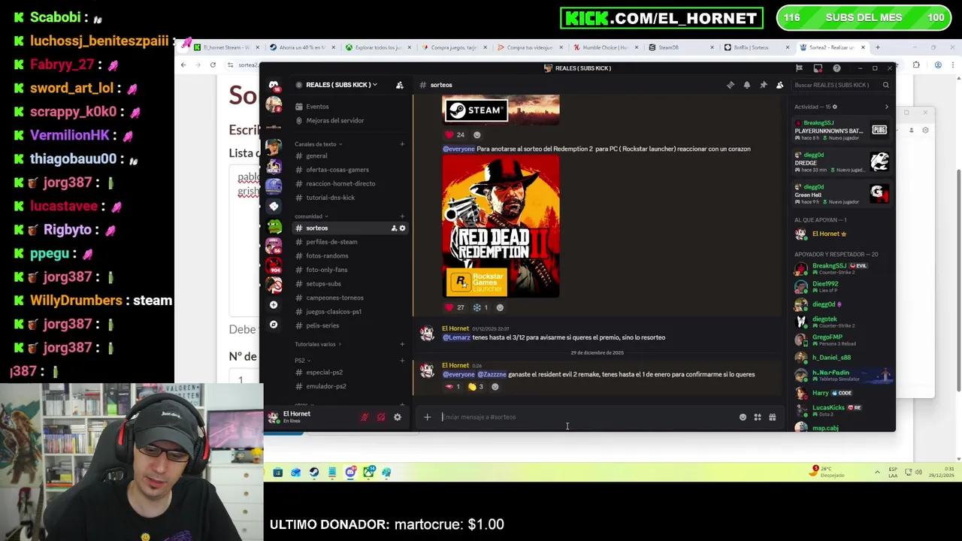Image resolution: width=962 pixels, height=541 pixels.
Task: Open Discord direct messages home icon
Action: pos(274,85)
